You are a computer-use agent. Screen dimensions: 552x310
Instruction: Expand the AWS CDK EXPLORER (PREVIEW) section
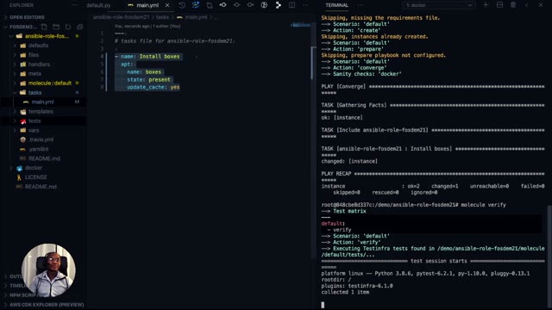click(x=47, y=305)
